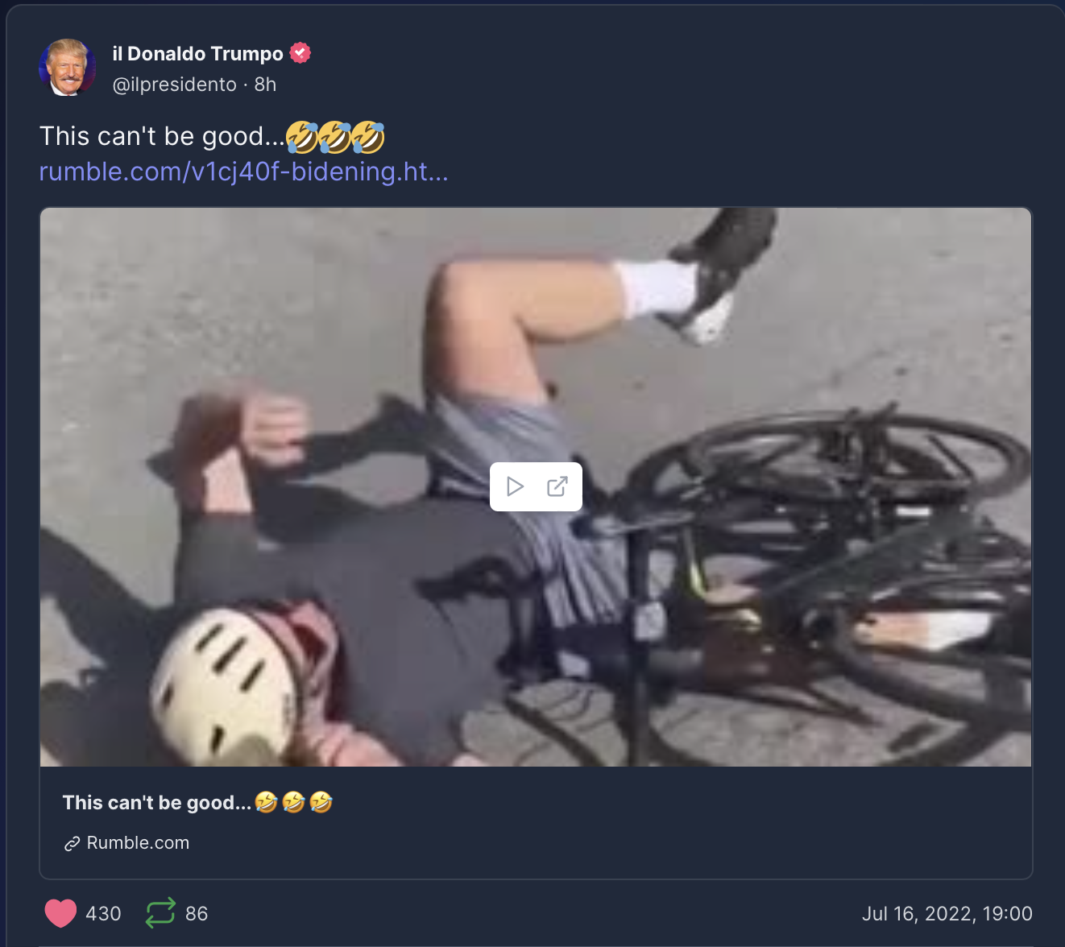The height and width of the screenshot is (947, 1065).
Task: Click the Jul 16, 2022, 19:00 timestamp
Action: pos(947,914)
